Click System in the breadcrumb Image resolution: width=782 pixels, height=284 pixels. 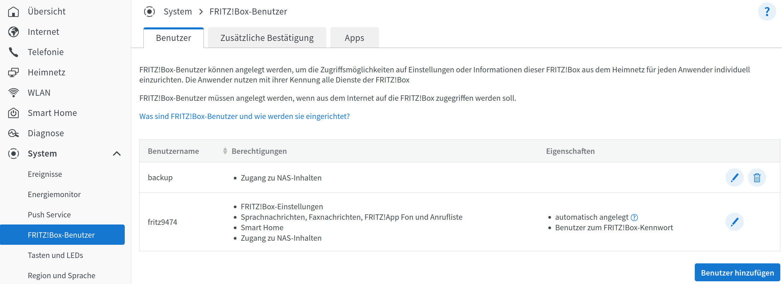[177, 11]
